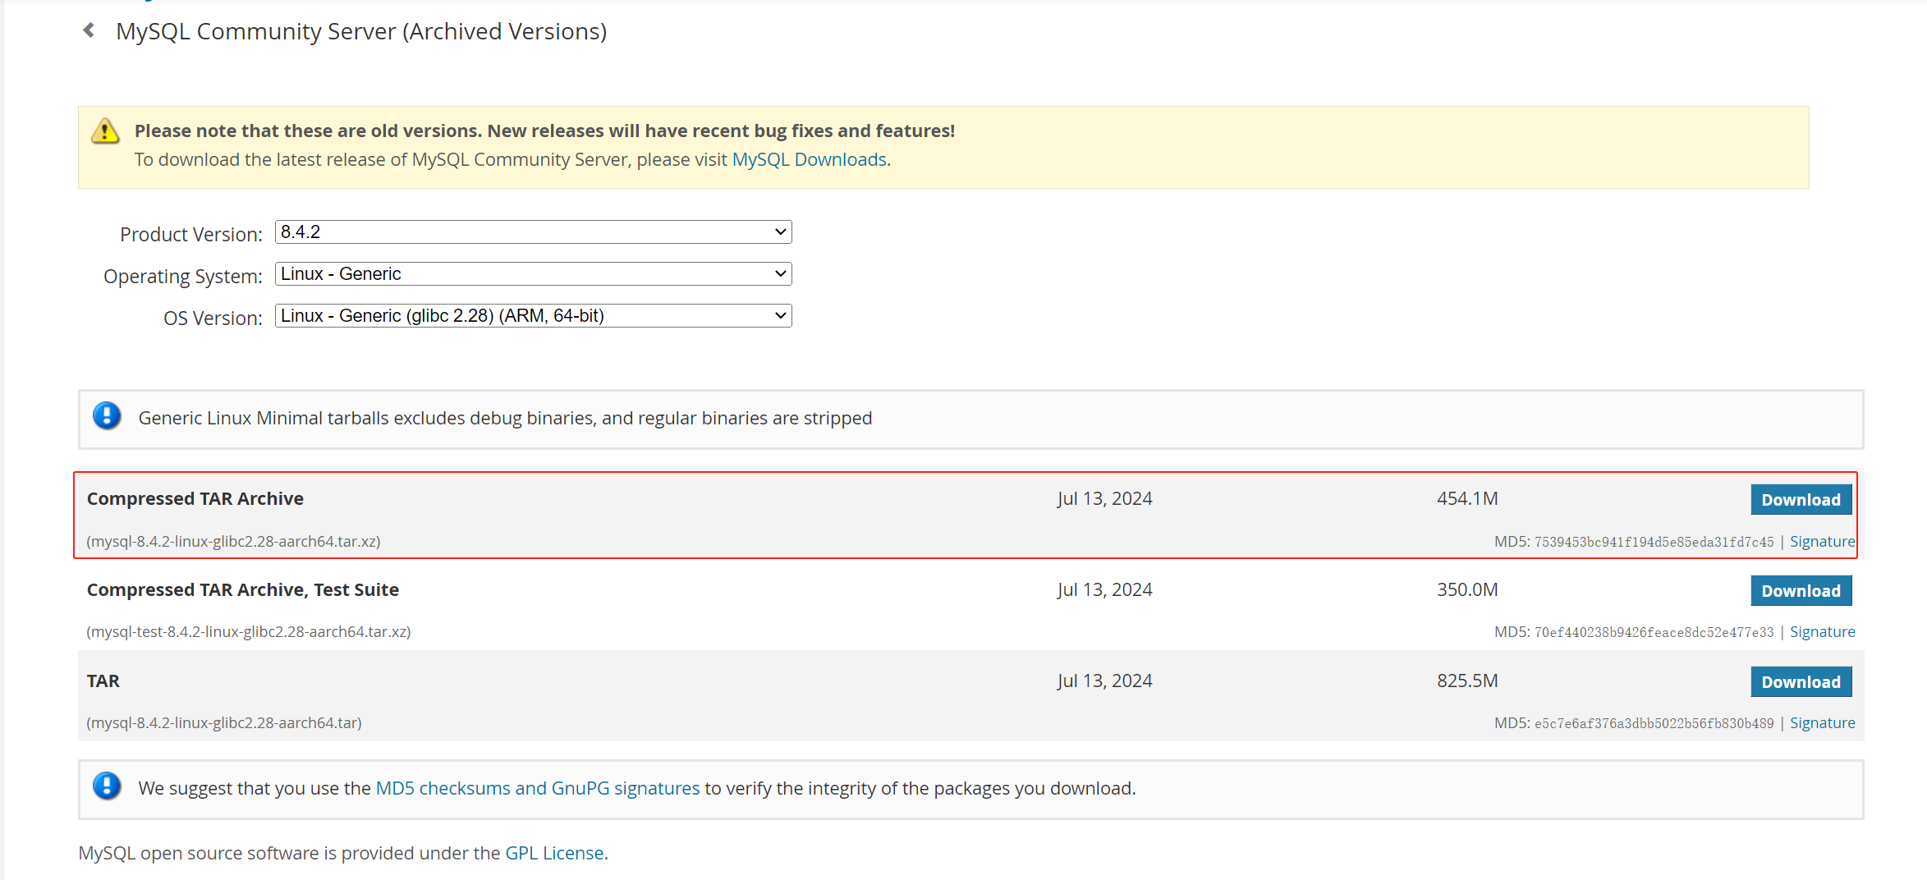
Task: Download the Compressed TAR Archive, 454.1M
Action: (1801, 499)
